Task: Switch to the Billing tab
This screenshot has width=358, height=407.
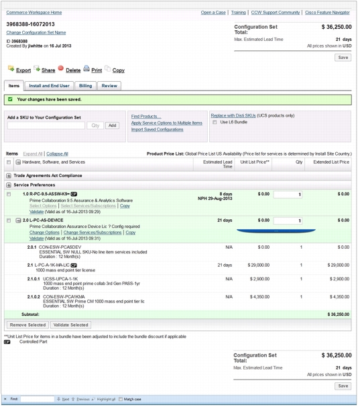Action: [86, 86]
